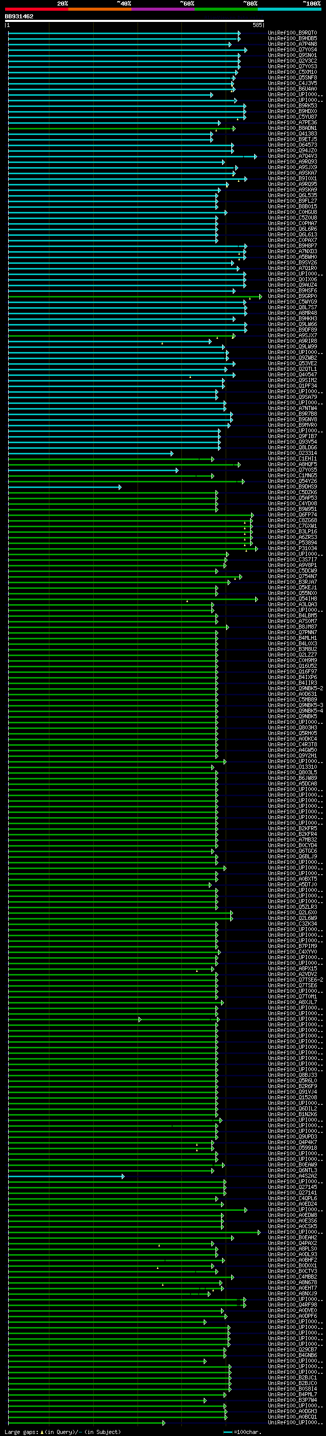Viewport: 326px width, 1436px height.
Task: Select the UniRef100_Q9NBK5-4 entry
Action: coord(295,711)
